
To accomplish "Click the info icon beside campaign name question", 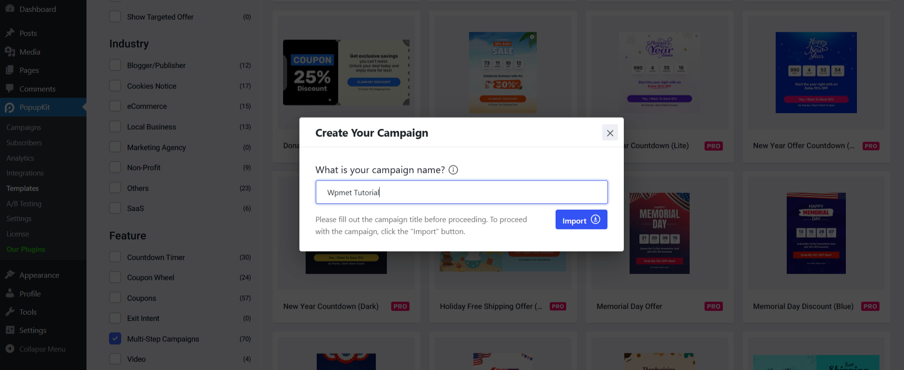I will pos(453,169).
